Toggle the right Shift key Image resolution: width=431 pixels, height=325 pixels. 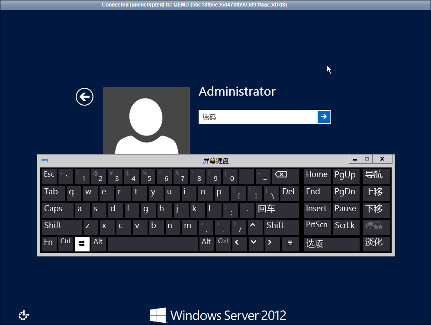(281, 227)
